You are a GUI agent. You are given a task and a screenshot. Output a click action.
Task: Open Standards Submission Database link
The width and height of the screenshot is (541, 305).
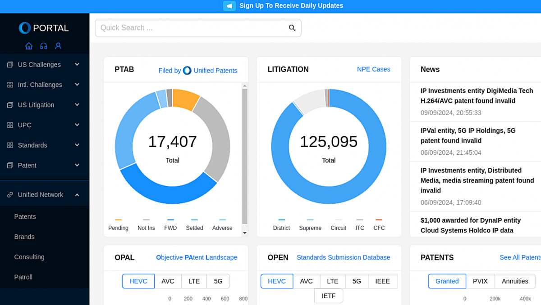(x=344, y=258)
